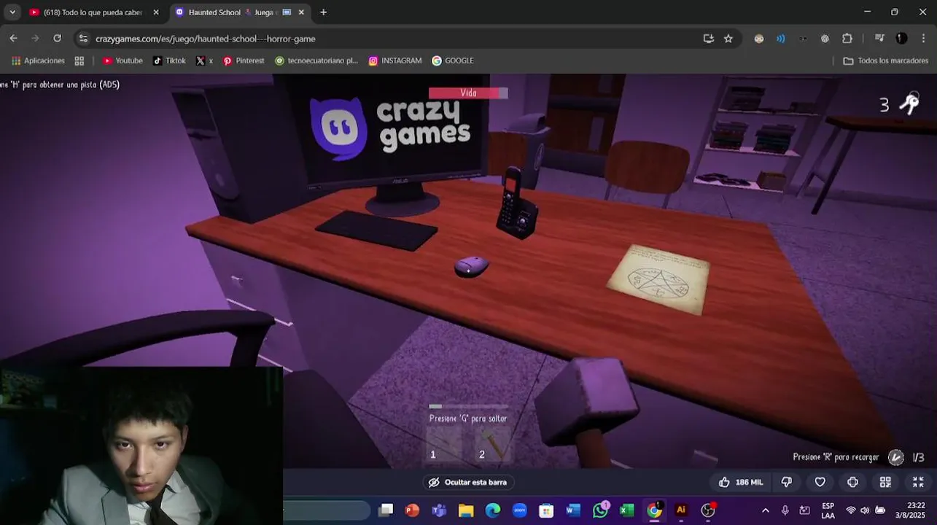Select inventory slot 2 with the tool
The height and width of the screenshot is (525, 937).
point(492,445)
